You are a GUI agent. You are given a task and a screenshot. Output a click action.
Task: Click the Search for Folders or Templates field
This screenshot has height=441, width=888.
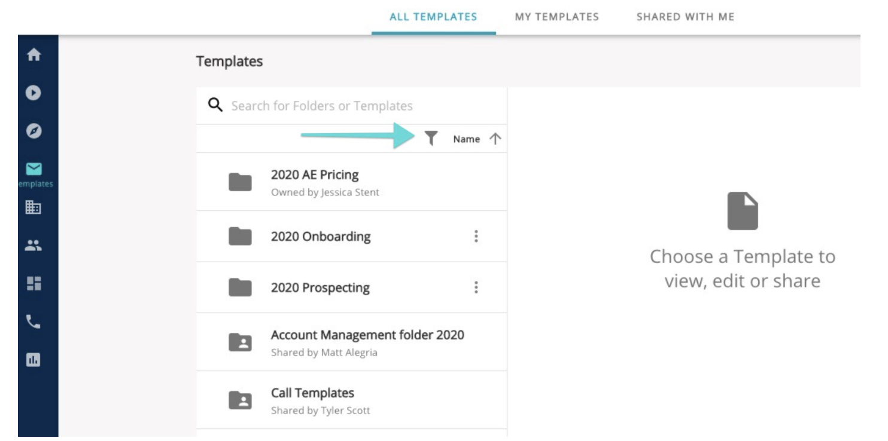pyautogui.click(x=351, y=106)
